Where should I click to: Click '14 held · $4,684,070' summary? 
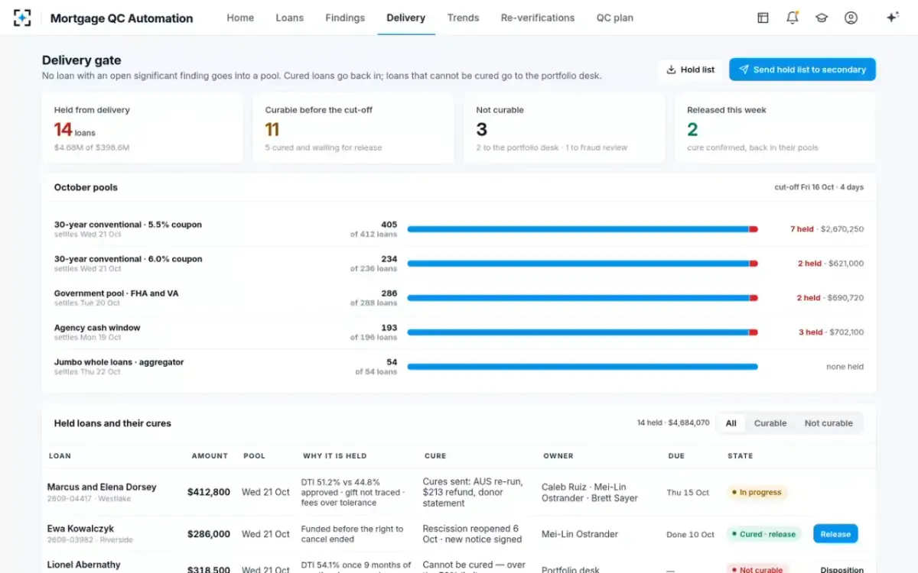coord(673,422)
